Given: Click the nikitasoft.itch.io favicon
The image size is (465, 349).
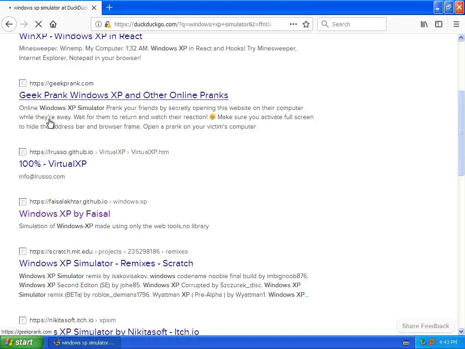Looking at the screenshot, I should coord(23,320).
